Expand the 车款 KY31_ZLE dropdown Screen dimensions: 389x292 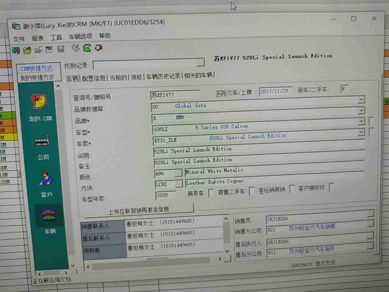pos(361,132)
